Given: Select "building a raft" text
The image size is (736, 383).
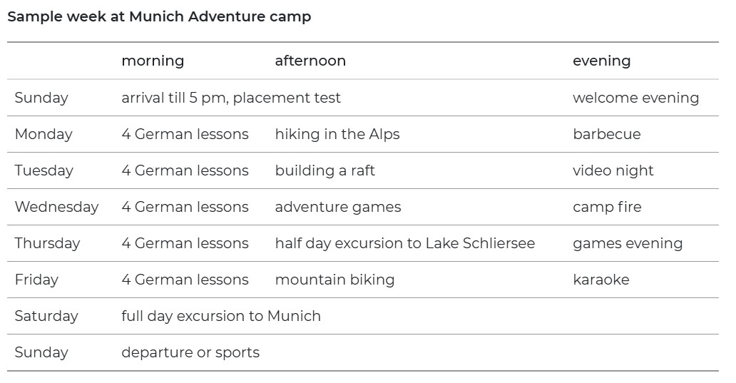Looking at the screenshot, I should 324,170.
